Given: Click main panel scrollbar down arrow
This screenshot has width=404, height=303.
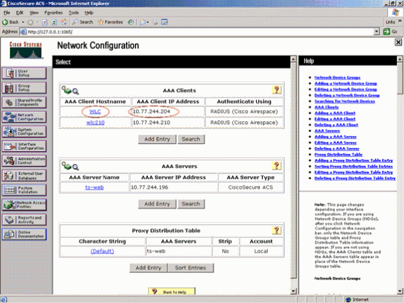Looking at the screenshot, I should (293, 291).
